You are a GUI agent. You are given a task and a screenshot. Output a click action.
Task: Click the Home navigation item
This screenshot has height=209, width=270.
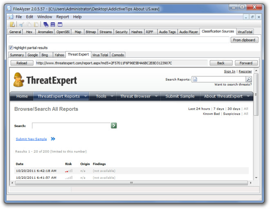pyautogui.click(x=22, y=96)
